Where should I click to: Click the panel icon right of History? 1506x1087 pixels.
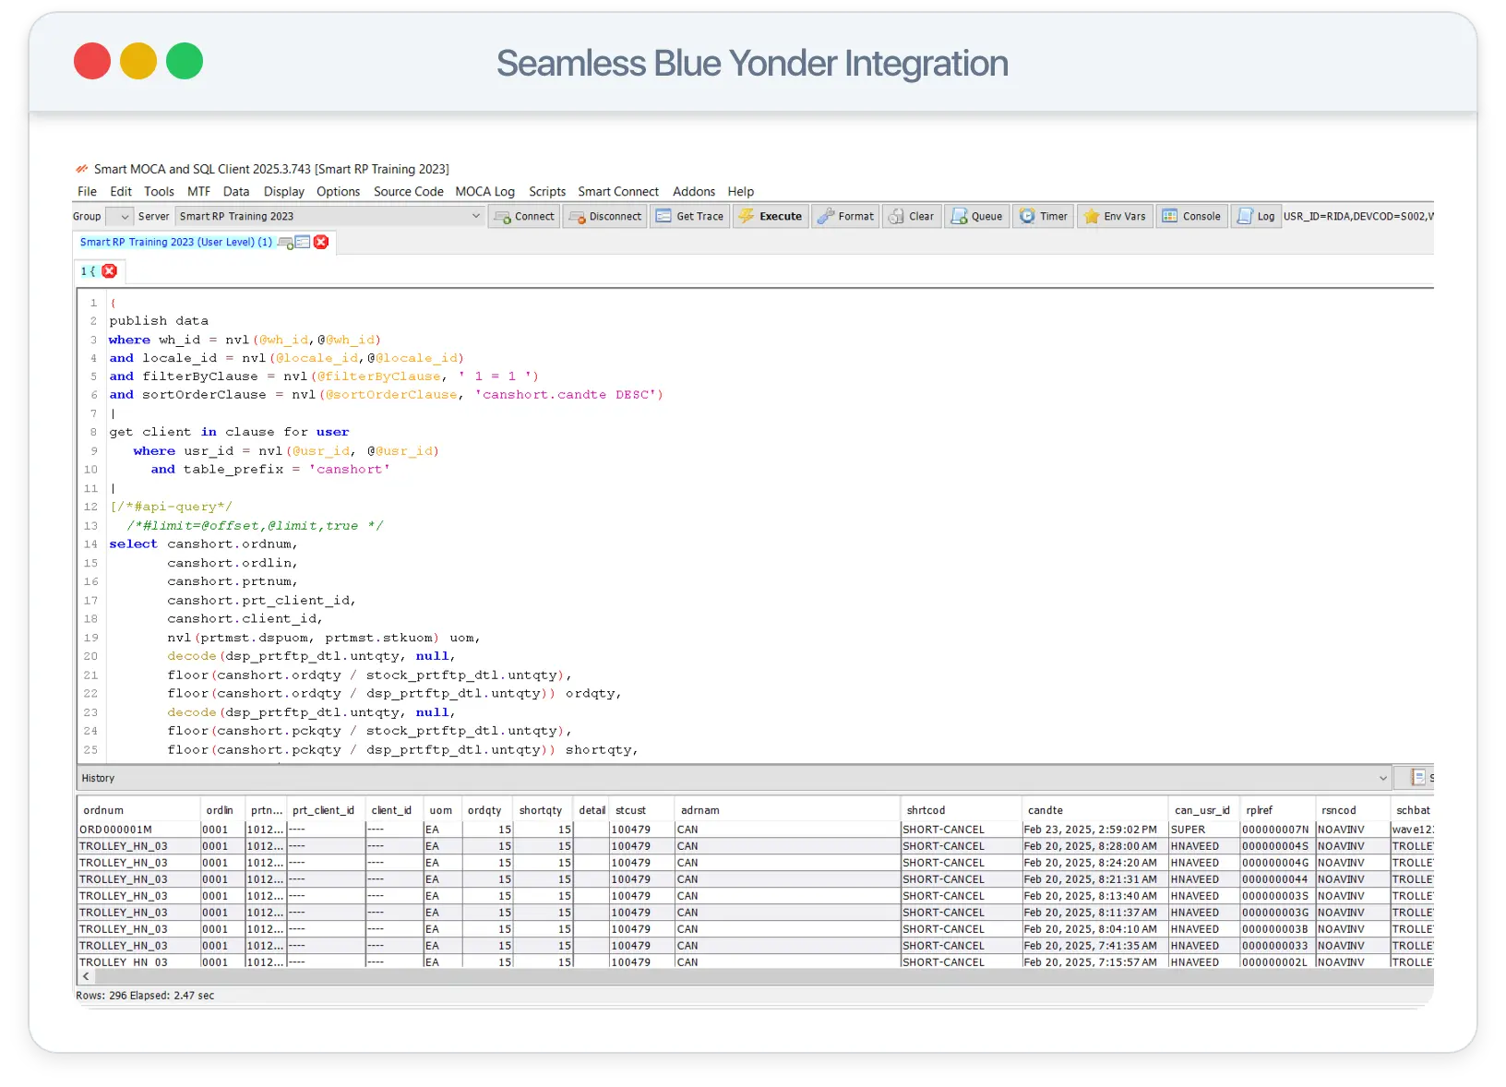pos(1417,778)
